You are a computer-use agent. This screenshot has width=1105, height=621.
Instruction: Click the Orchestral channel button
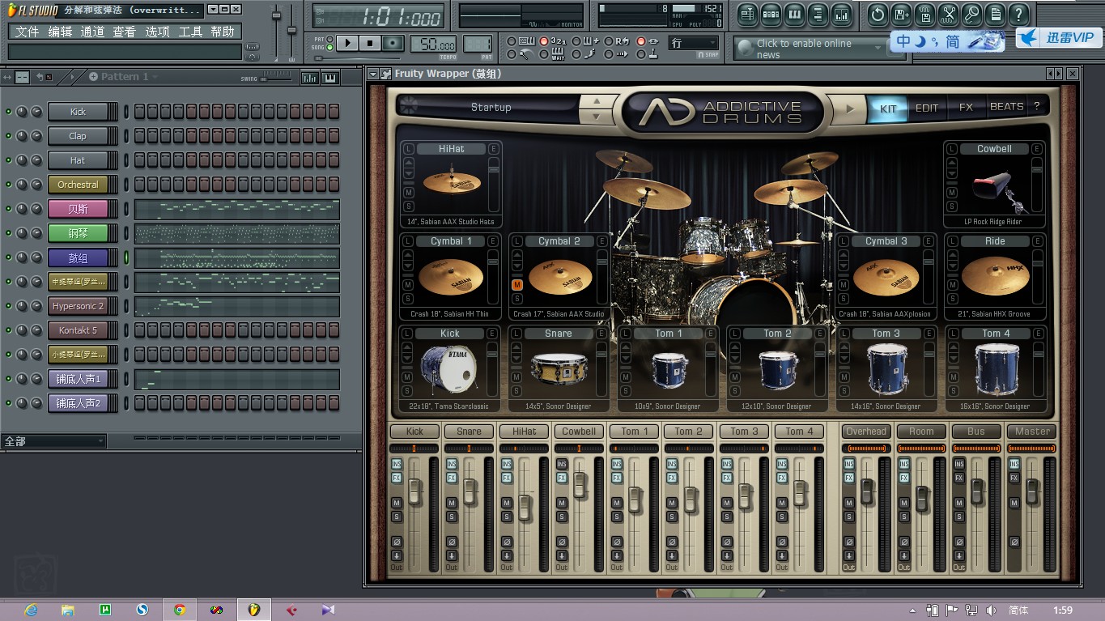[x=78, y=185]
